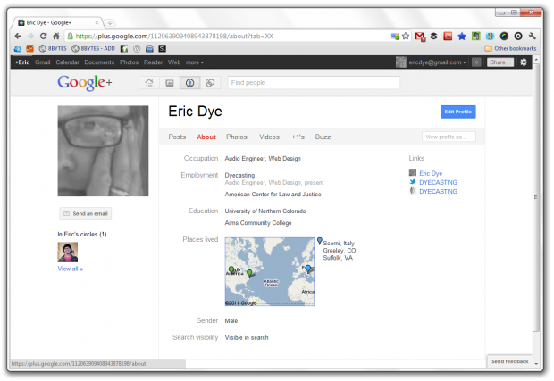554x381 pixels.
Task: Follow the View all circles link
Action: 71,269
